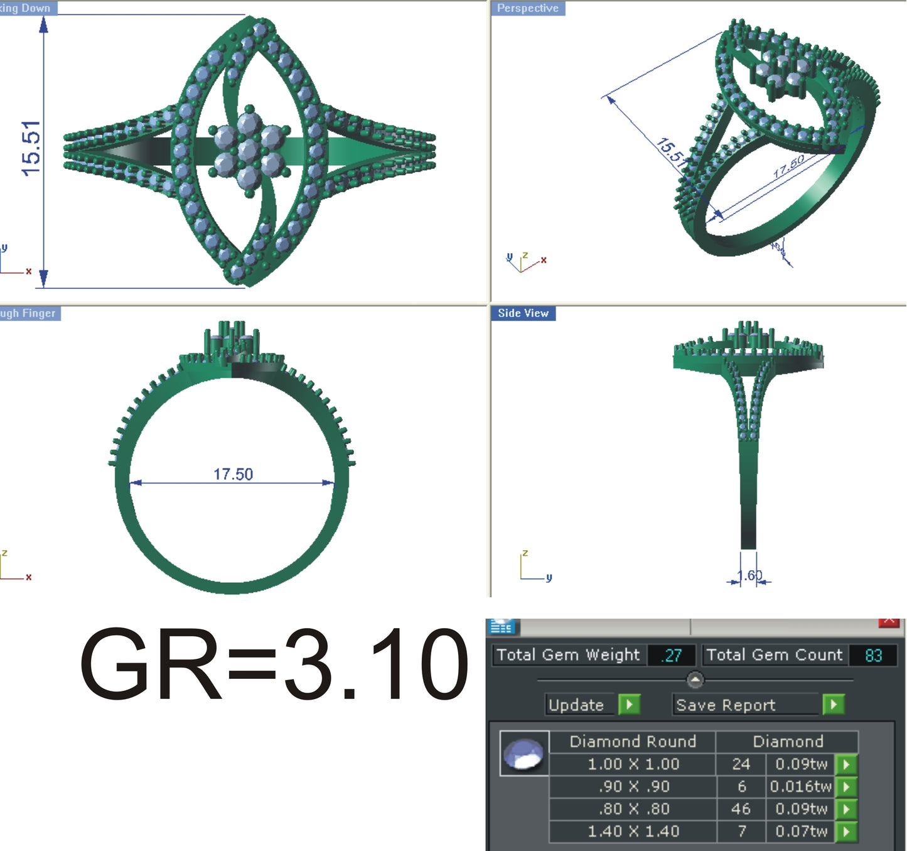Click the gem report list icon

(502, 627)
